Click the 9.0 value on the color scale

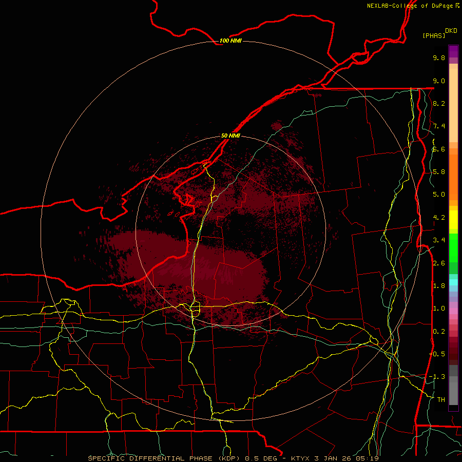[x=439, y=81]
